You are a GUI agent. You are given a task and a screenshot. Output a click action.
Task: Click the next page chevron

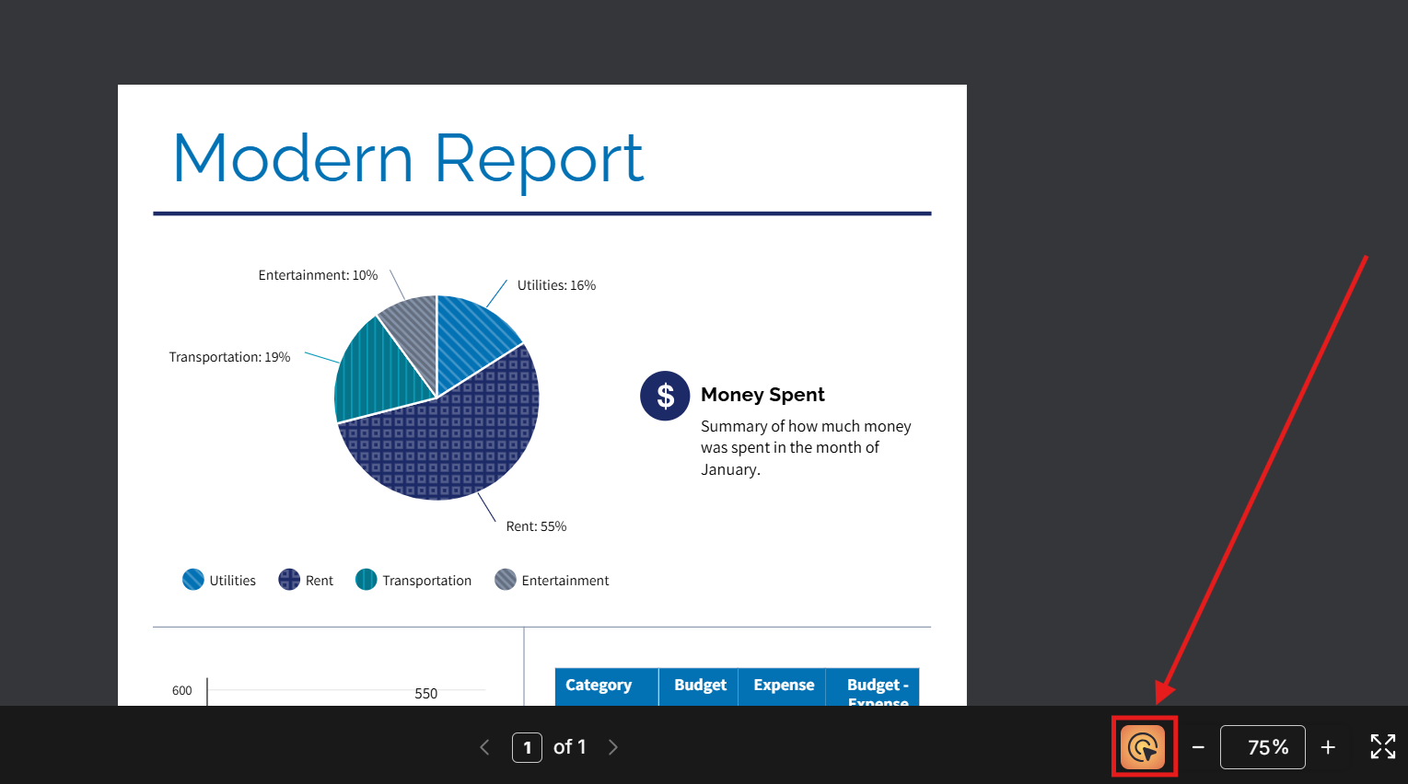coord(613,746)
